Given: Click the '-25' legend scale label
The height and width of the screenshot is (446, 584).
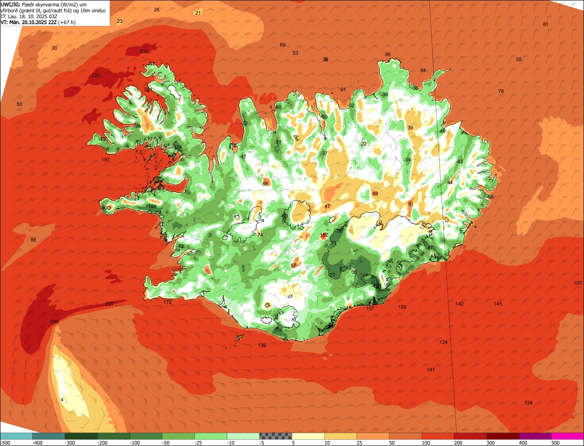Looking at the screenshot, I should pos(199,443).
